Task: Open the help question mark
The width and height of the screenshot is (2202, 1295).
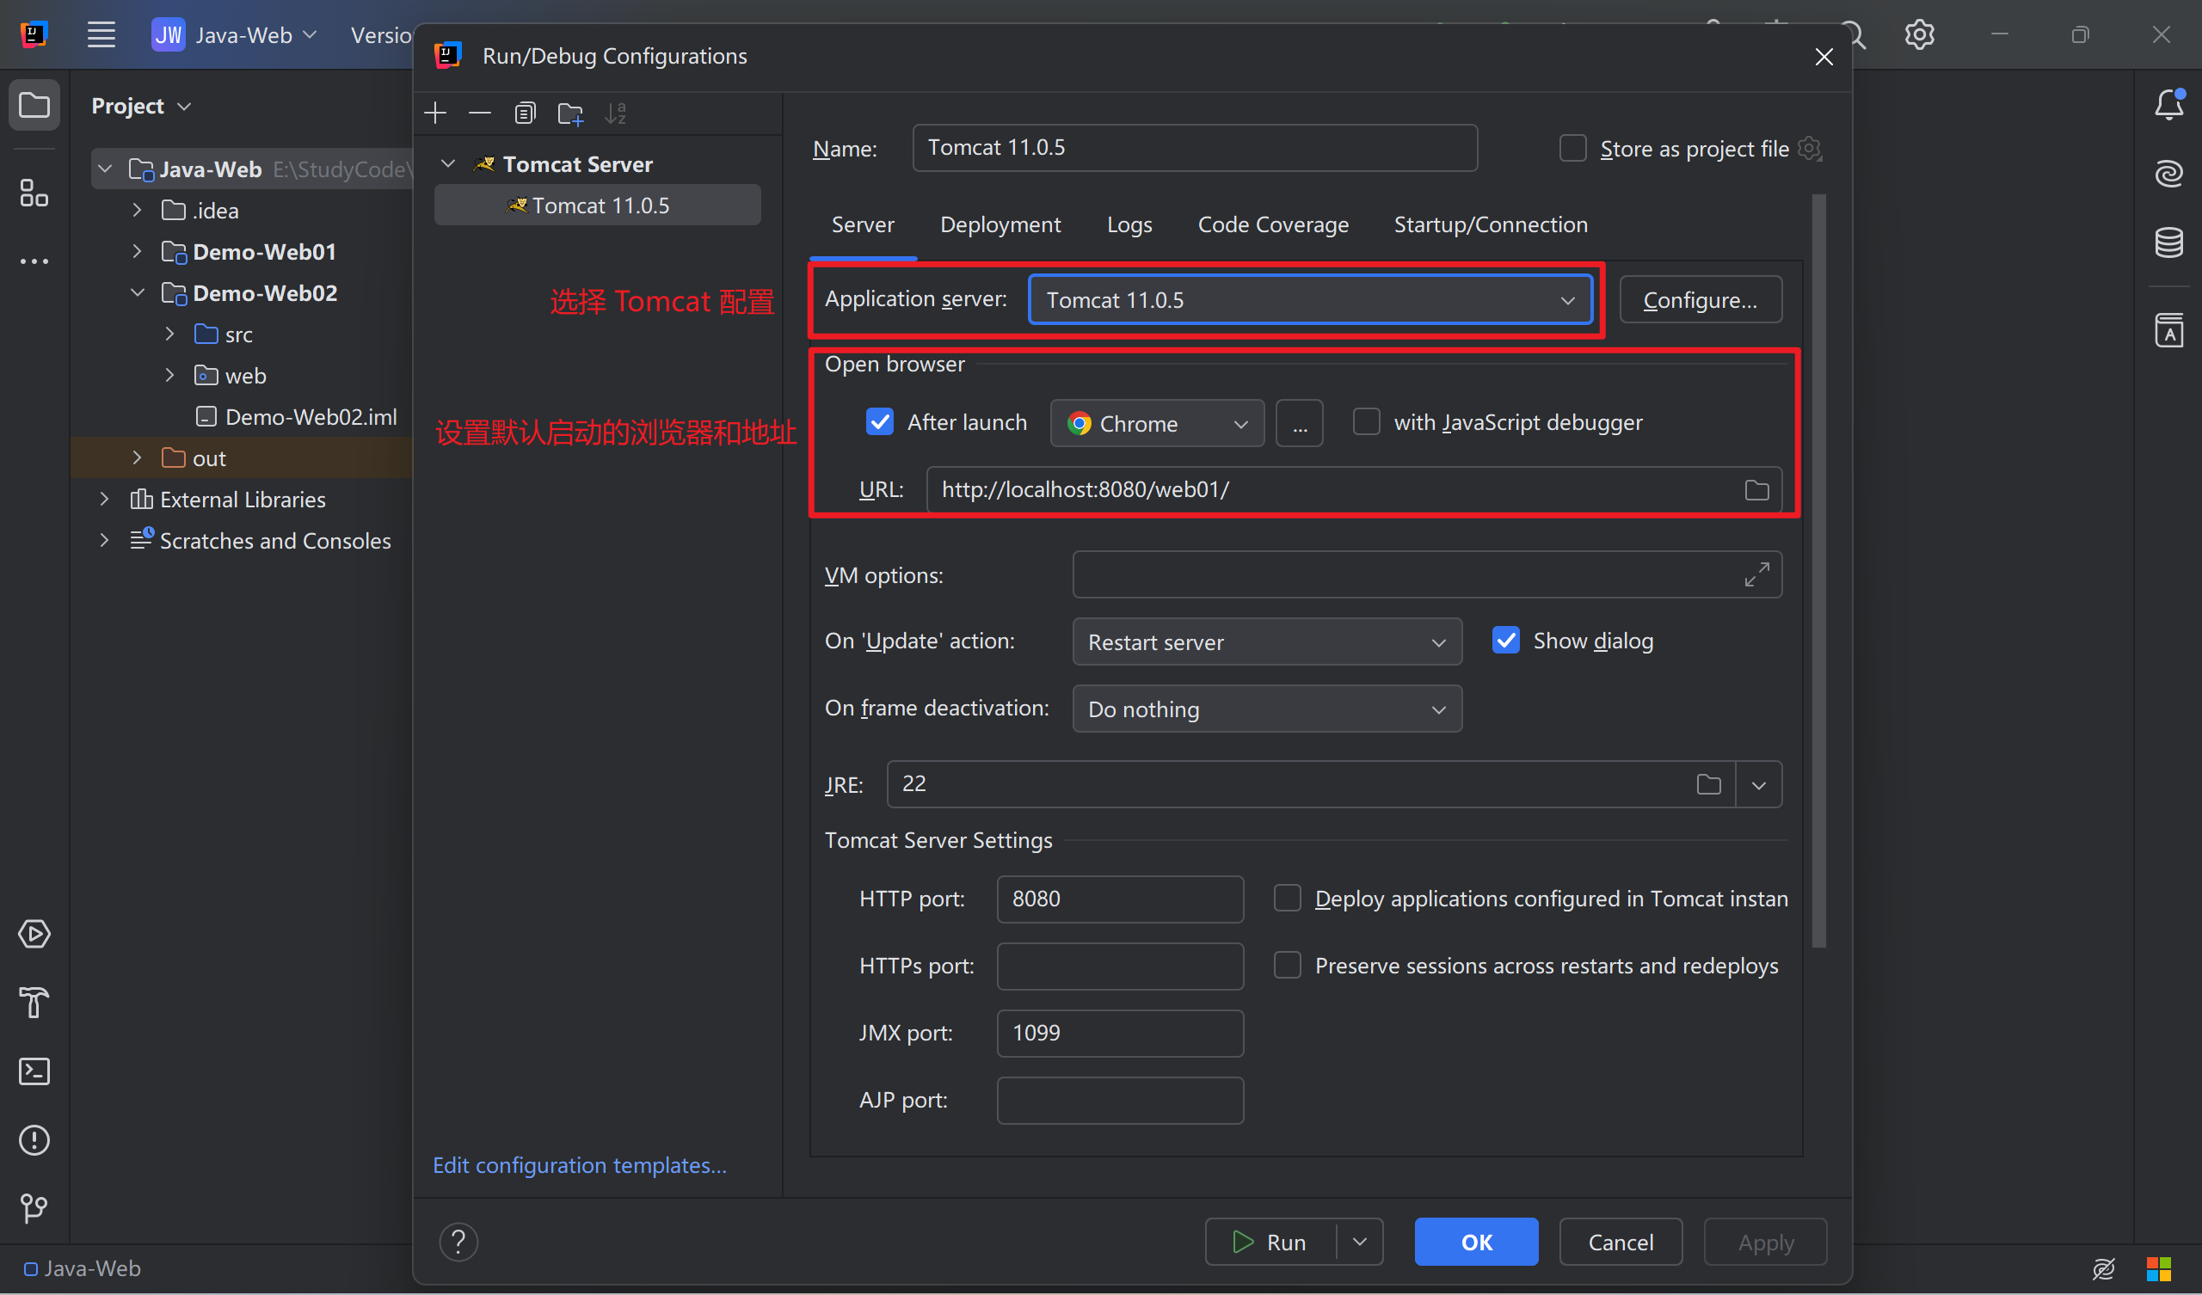Action: tap(458, 1242)
